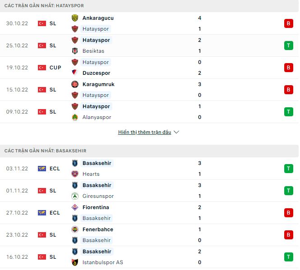The height and width of the screenshot is (270, 300).
Task: Click the Turkish flag on 30.10.22 match
Action: coord(42,23)
